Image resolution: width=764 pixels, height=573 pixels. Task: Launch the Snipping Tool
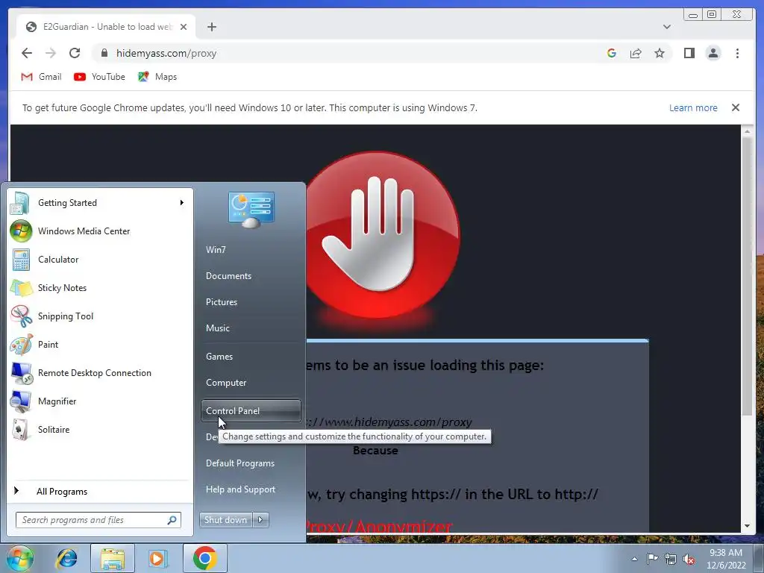tap(99, 316)
